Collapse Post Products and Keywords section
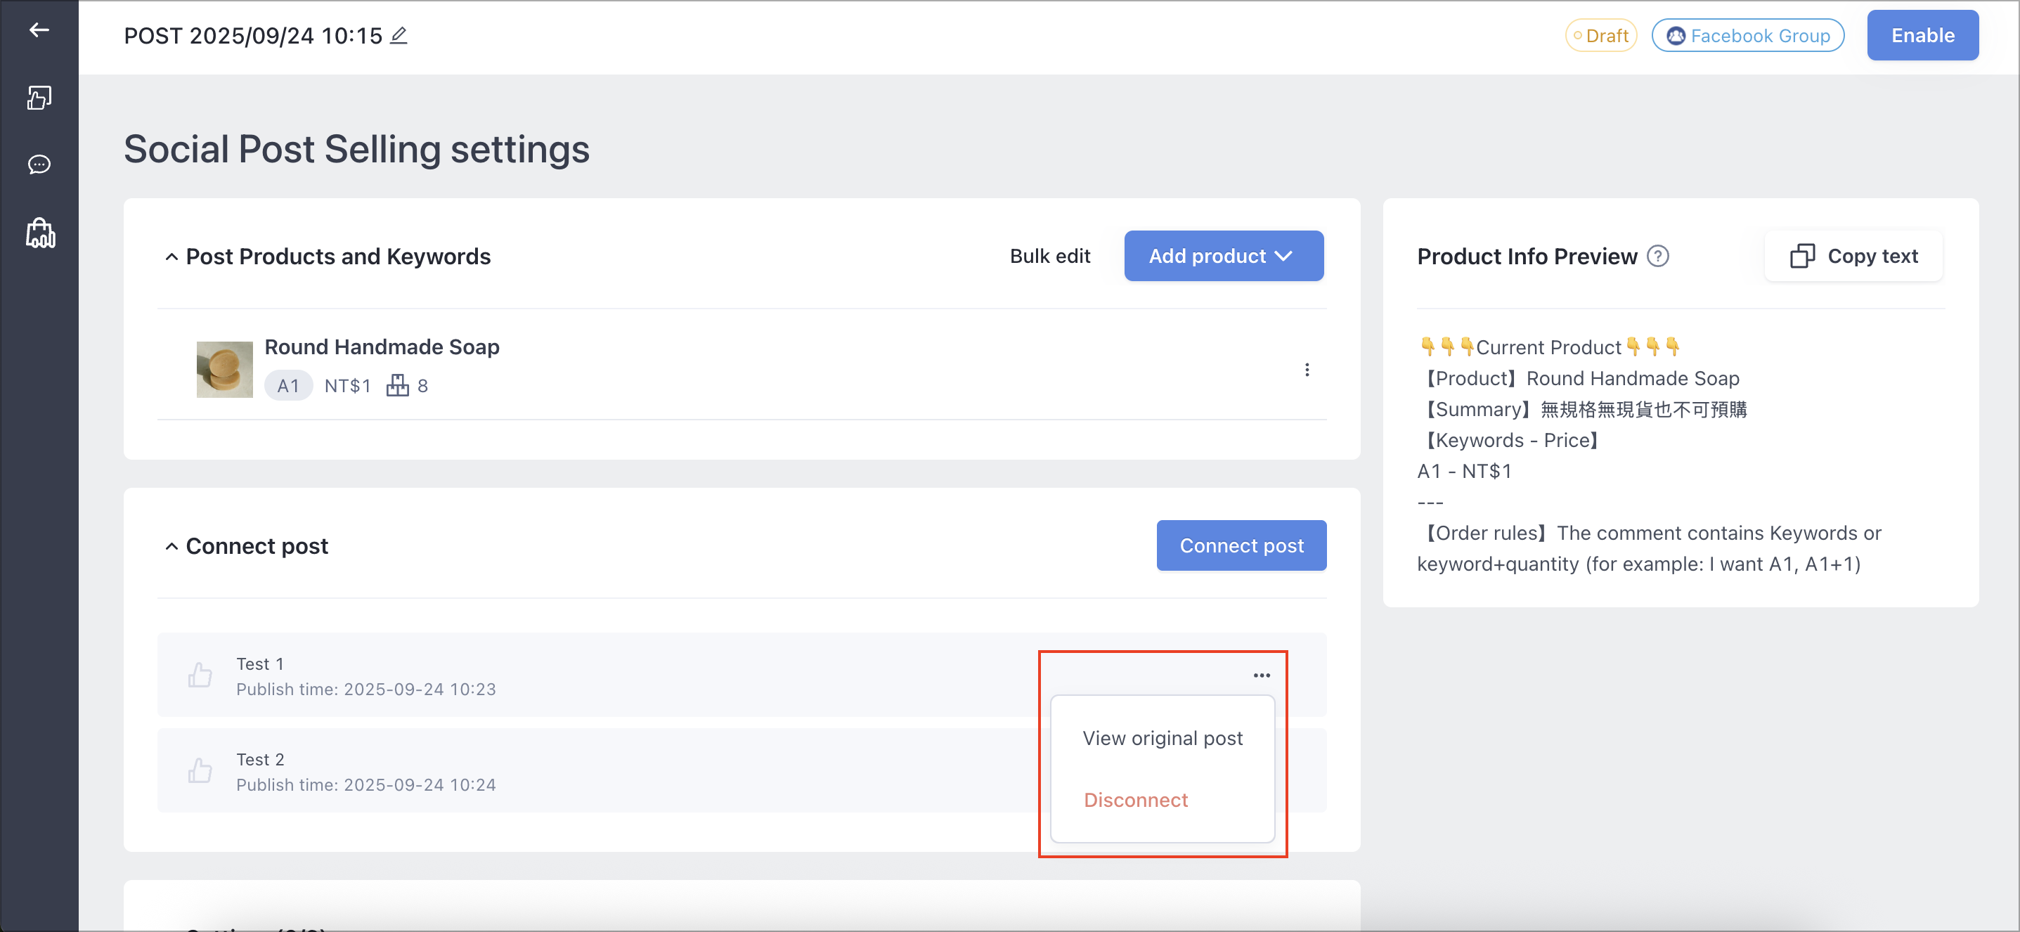 click(171, 257)
